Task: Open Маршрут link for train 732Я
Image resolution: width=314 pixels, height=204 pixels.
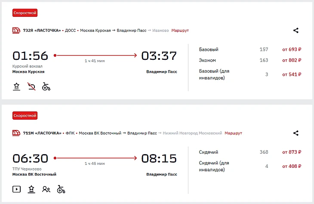Action: click(180, 31)
